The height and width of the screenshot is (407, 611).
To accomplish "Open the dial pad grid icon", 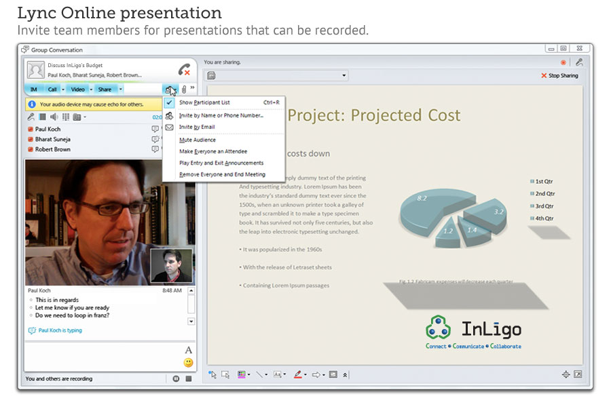I will point(66,117).
